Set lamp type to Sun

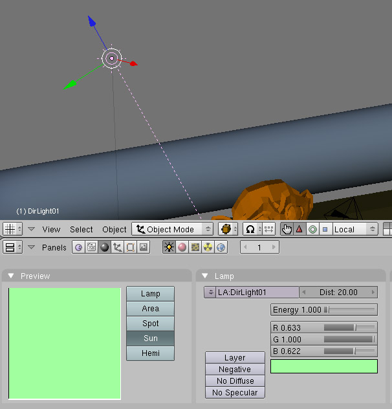coord(151,338)
